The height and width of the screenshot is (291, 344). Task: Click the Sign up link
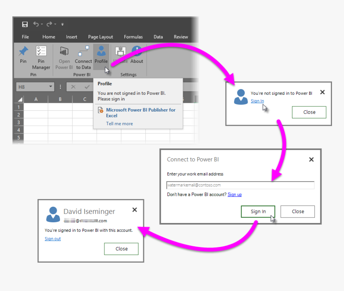[234, 195]
